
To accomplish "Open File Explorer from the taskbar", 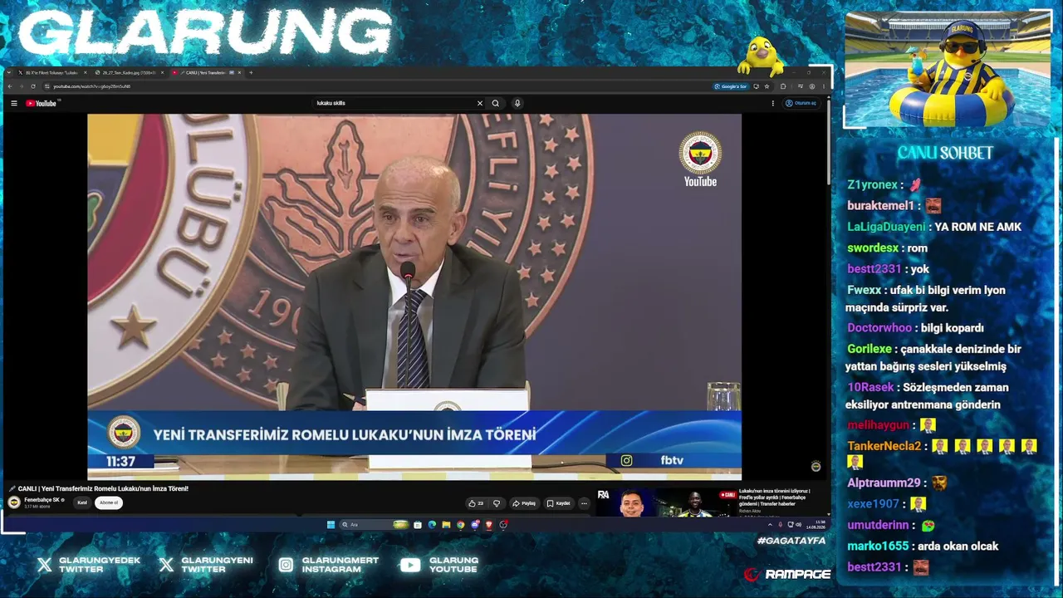I will pyautogui.click(x=446, y=525).
